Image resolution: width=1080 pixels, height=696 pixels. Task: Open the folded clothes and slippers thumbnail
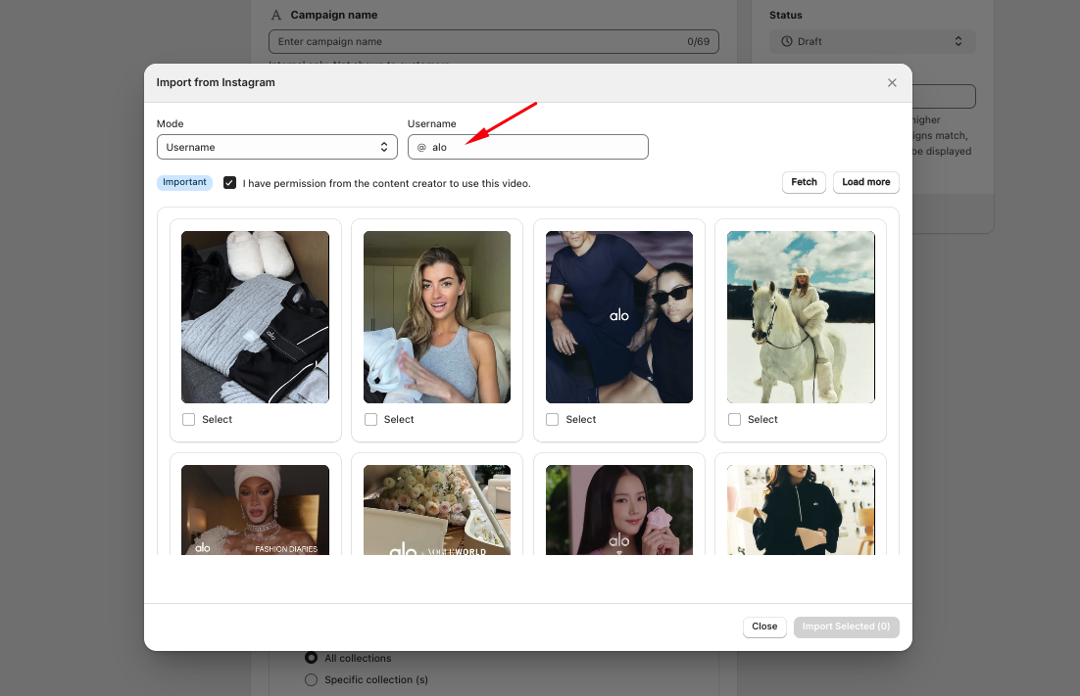[255, 317]
